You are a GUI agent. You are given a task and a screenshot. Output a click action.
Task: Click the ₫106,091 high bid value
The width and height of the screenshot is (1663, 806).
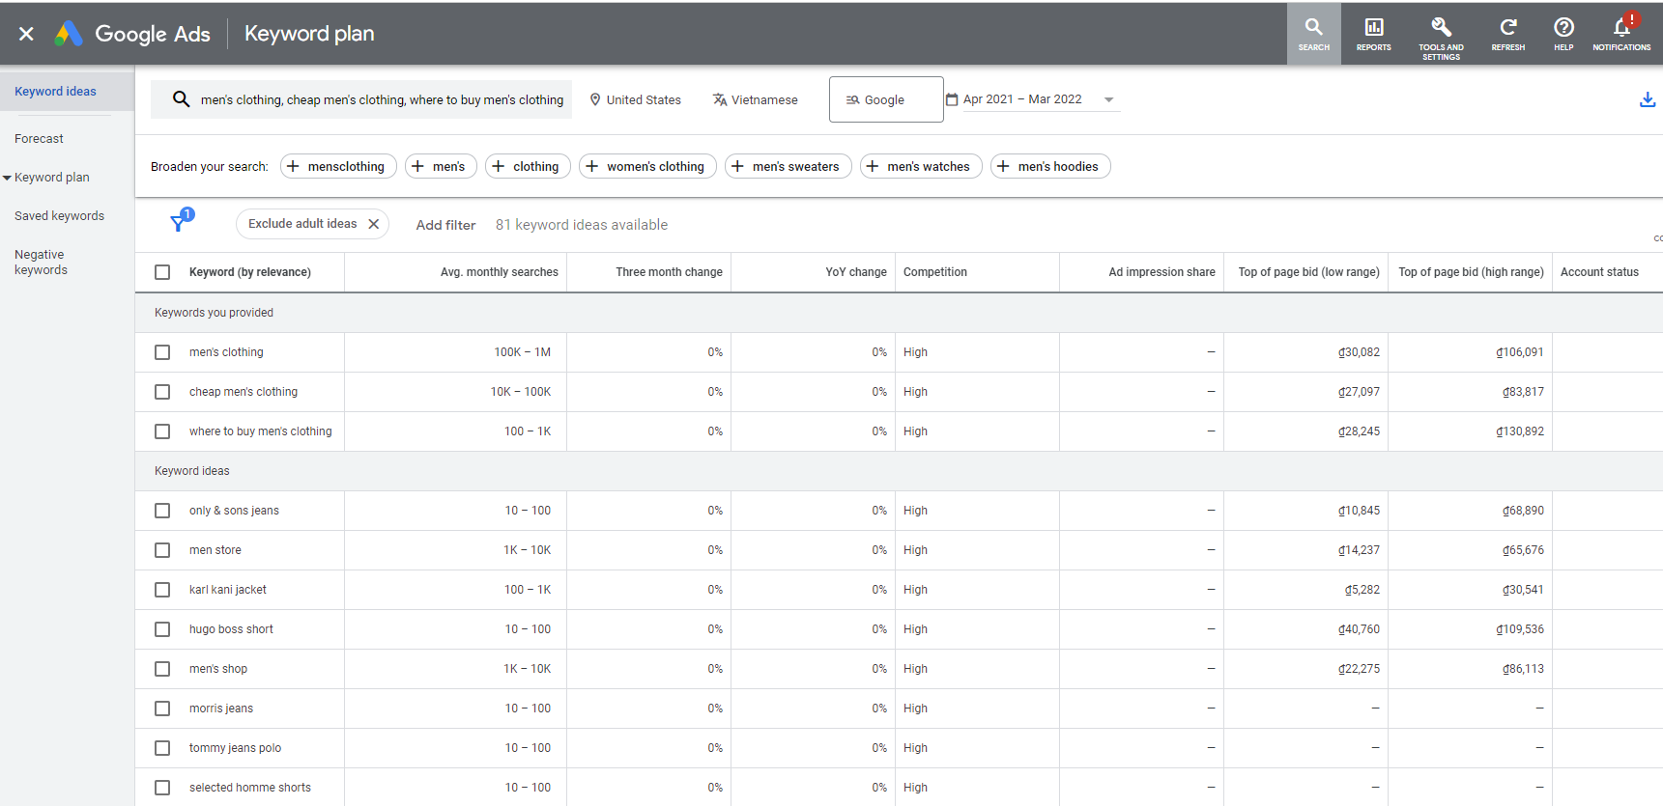click(1520, 352)
